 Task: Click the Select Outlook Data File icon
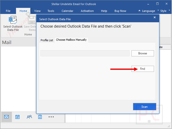coord(13,20)
